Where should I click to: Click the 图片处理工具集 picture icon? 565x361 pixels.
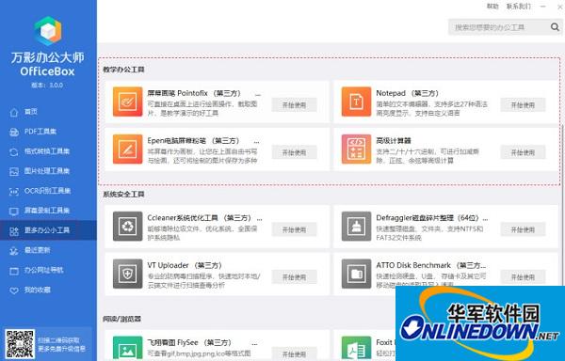click(14, 171)
